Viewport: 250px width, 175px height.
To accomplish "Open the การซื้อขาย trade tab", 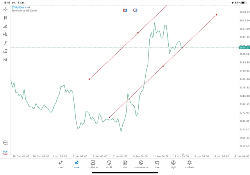I will click(x=93, y=164).
